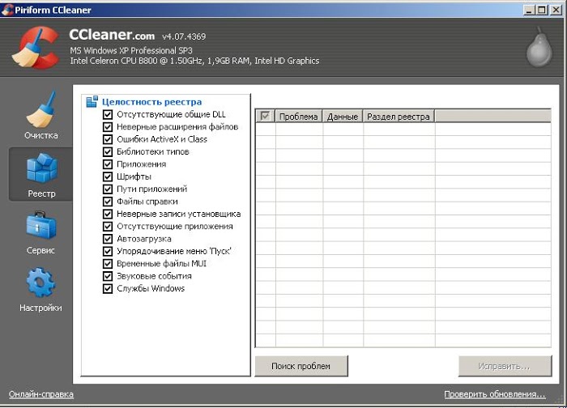This screenshot has width=567, height=408.
Task: Select the Реестр cubes icon
Action: pyautogui.click(x=41, y=167)
